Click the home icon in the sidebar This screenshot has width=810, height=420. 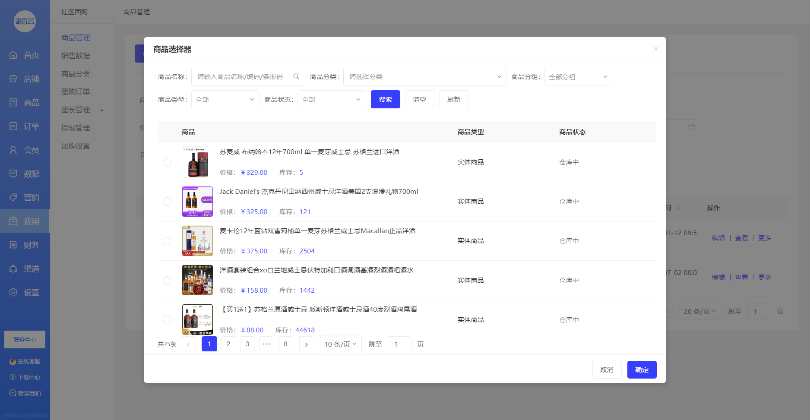[x=13, y=55]
